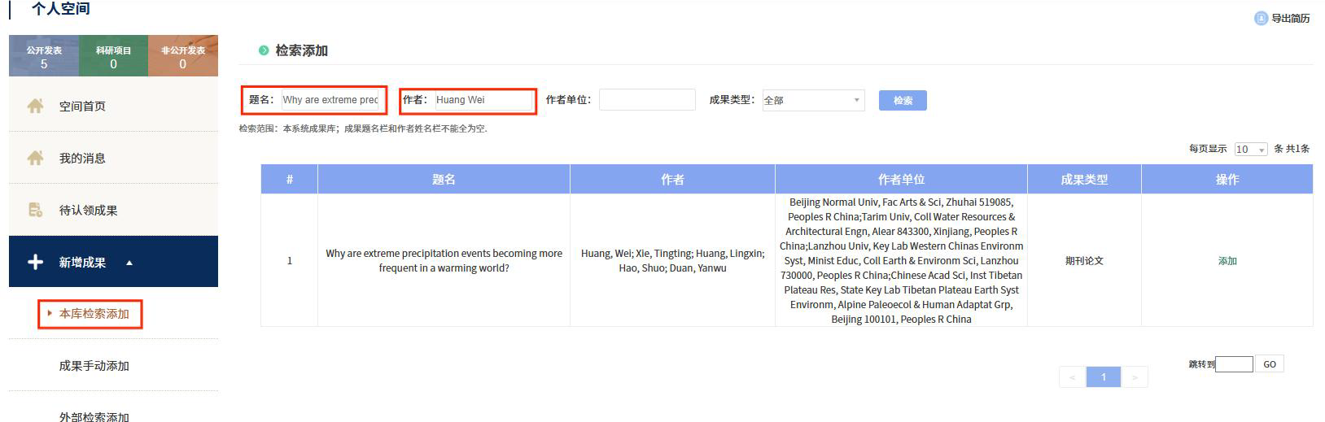Select the 科研项目 count tab
The width and height of the screenshot is (1325, 422).
[x=113, y=56]
